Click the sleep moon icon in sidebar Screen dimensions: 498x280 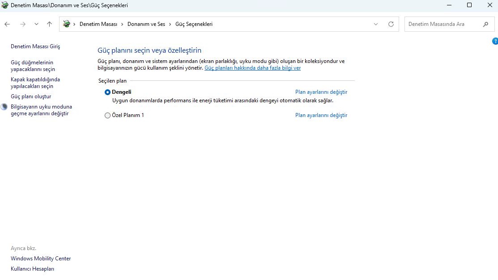[4, 107]
